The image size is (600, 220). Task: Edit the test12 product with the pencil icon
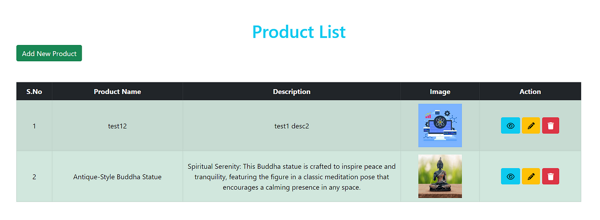531,126
